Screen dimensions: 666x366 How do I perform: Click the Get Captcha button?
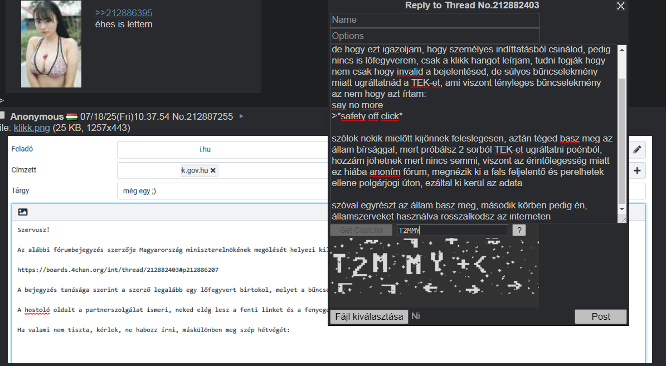361,230
